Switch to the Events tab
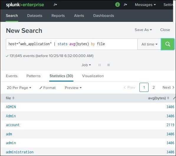 coord(12,76)
